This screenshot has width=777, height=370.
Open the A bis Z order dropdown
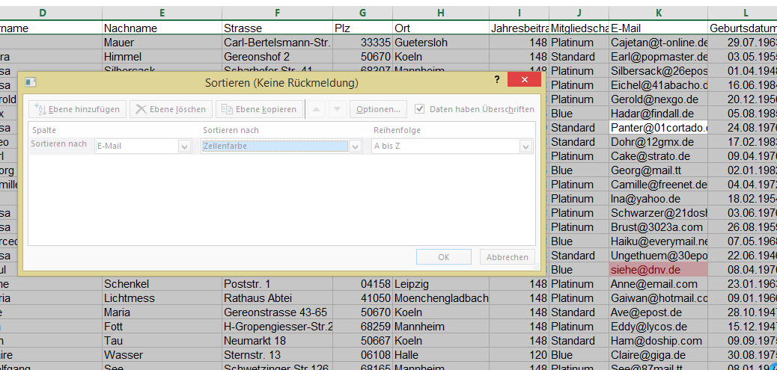coord(525,147)
